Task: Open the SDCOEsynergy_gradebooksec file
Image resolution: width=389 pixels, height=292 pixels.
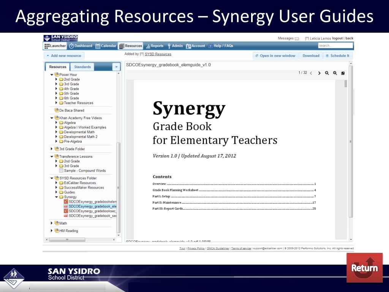Action: pyautogui.click(x=90, y=211)
